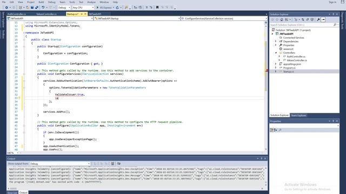Collapse all nodes via the Solution Explorer toolbar
The height and width of the screenshot is (194, 346).
[x=308, y=19]
